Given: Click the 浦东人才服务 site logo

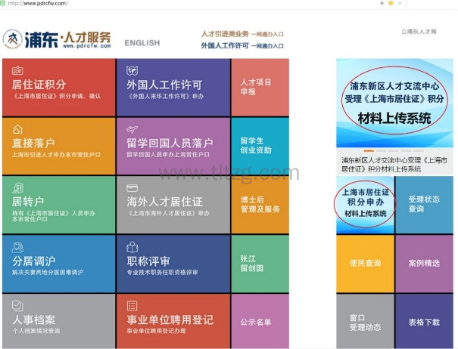Looking at the screenshot, I should tap(57, 39).
